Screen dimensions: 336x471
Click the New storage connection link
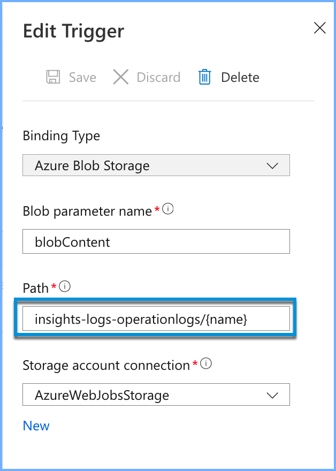pos(36,426)
